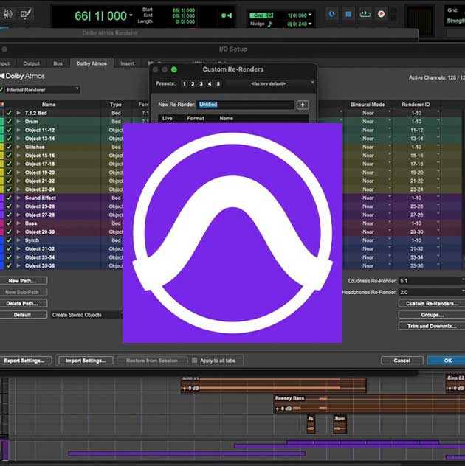Select preset 1 in Custom Re-Renders

pos(185,84)
